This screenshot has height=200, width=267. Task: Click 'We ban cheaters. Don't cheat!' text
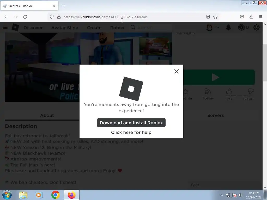[x=43, y=182]
